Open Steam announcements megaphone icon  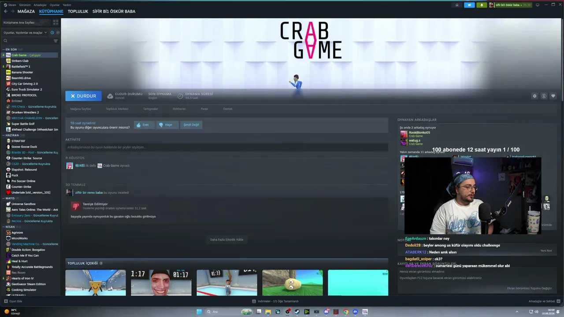[x=469, y=5]
